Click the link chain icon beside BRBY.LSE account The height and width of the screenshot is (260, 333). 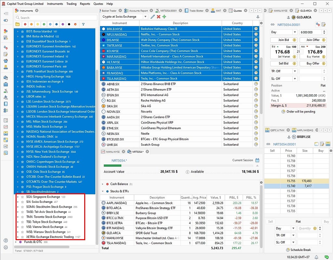click(x=268, y=144)
